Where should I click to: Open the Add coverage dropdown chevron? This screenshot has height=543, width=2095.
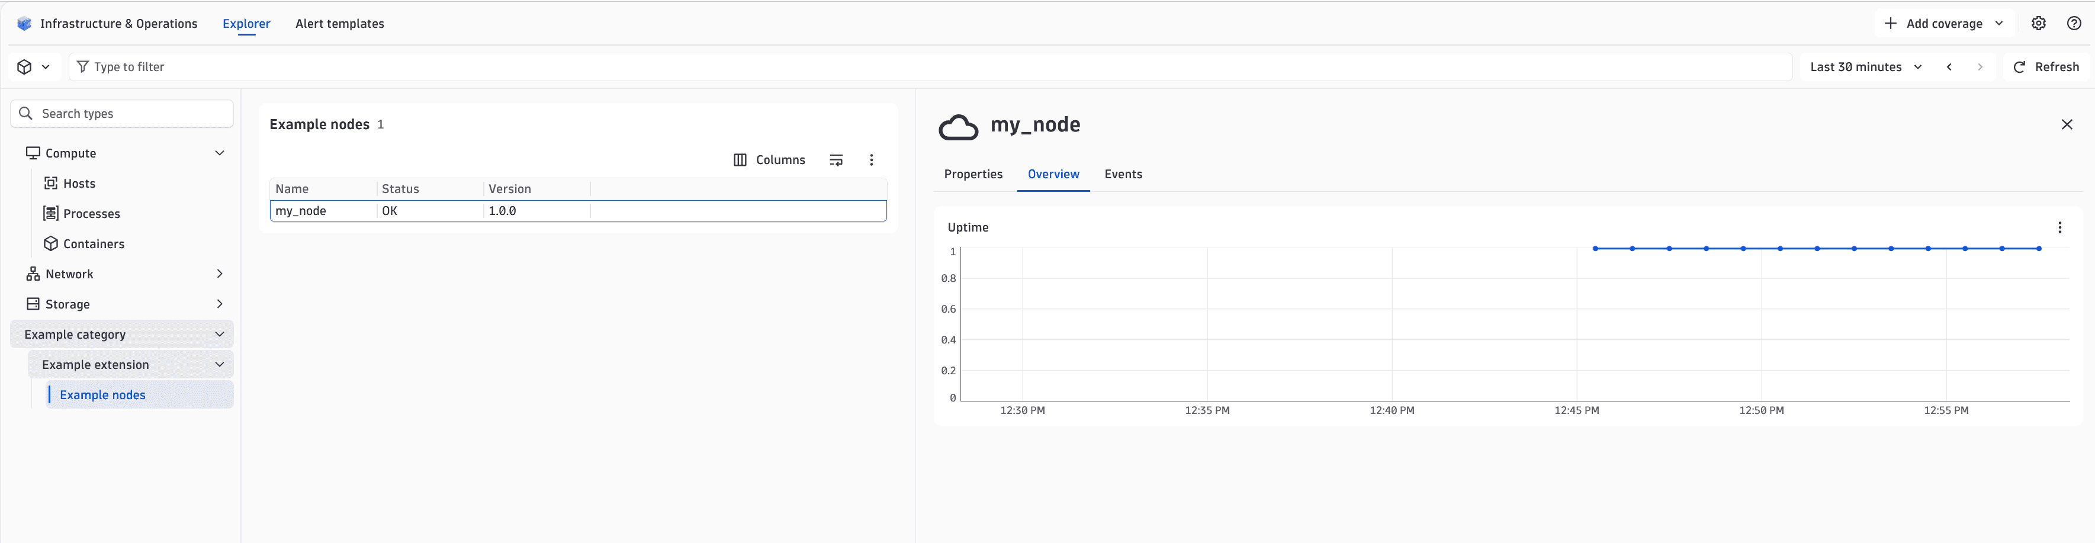click(x=1999, y=24)
